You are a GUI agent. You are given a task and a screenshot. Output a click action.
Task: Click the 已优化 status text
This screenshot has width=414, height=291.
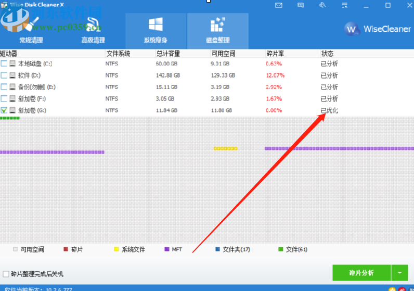(x=329, y=110)
